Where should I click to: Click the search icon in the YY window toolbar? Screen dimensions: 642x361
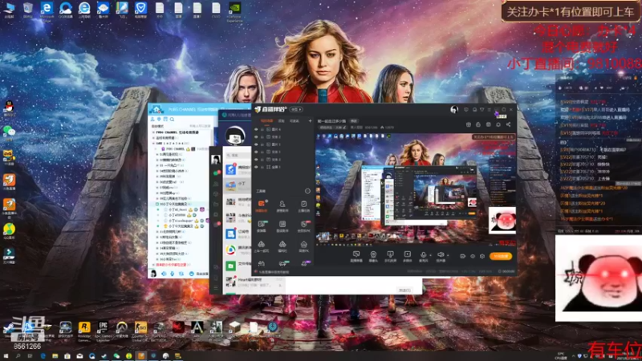click(x=173, y=119)
